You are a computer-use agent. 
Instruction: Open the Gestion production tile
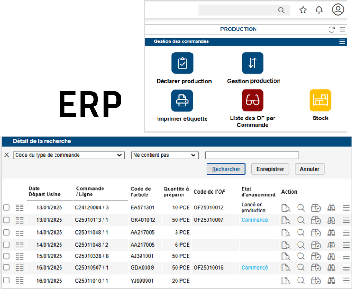click(252, 63)
